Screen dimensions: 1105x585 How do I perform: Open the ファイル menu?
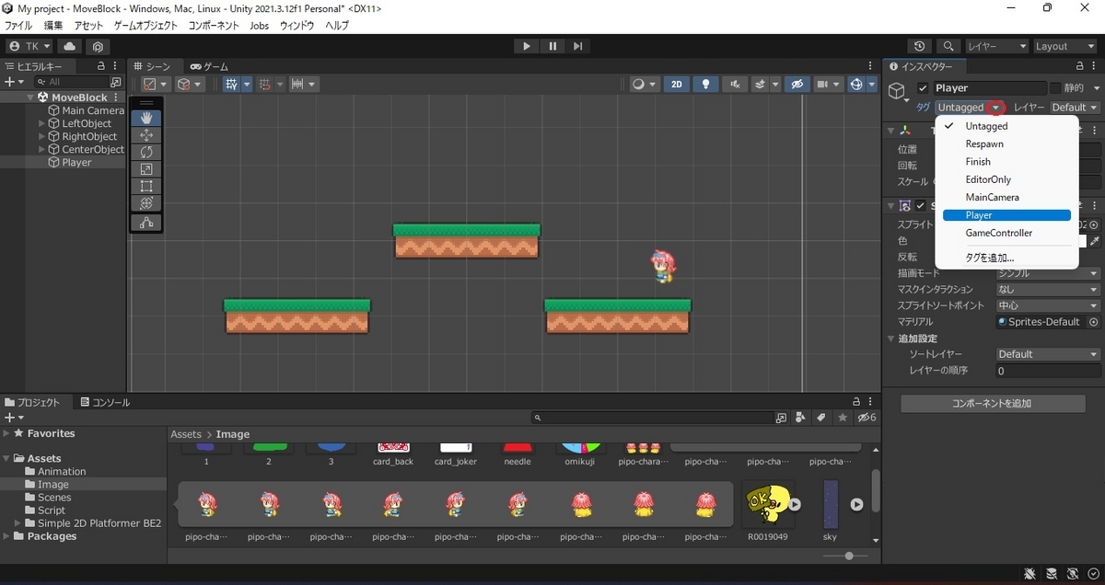pyautogui.click(x=18, y=26)
